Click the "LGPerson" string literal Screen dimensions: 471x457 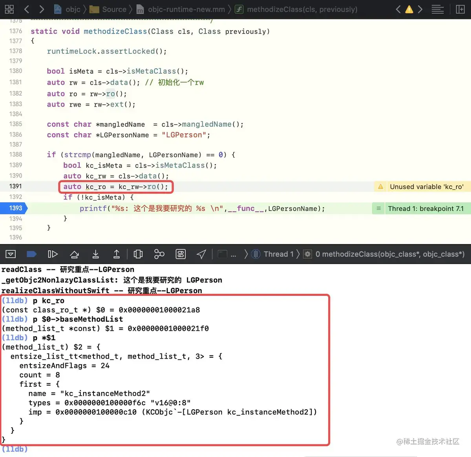pos(184,135)
